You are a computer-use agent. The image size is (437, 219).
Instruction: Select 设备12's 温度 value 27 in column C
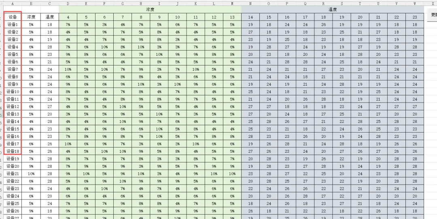point(50,107)
